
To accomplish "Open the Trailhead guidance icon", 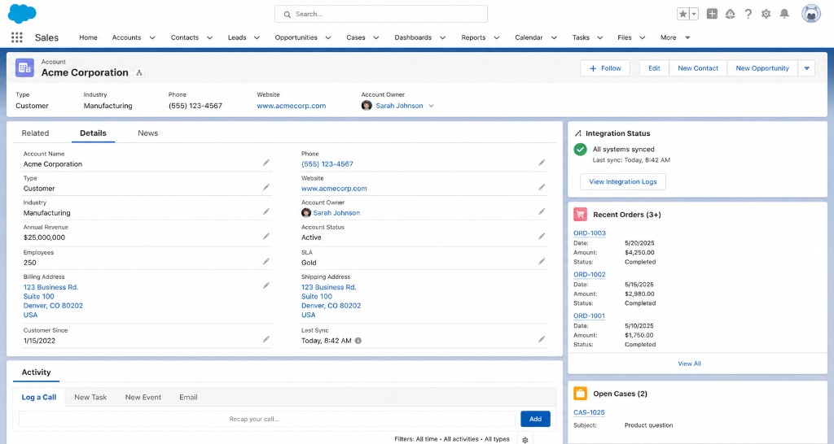I will tap(731, 15).
